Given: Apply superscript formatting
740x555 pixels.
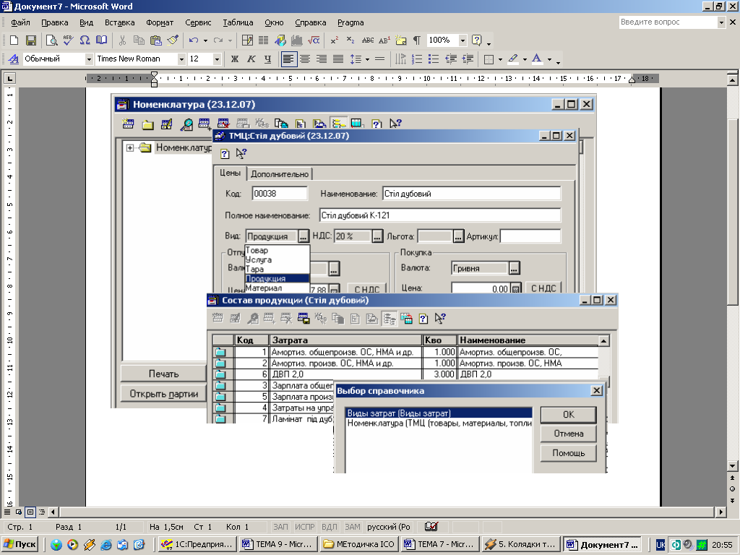Looking at the screenshot, I should [334, 40].
